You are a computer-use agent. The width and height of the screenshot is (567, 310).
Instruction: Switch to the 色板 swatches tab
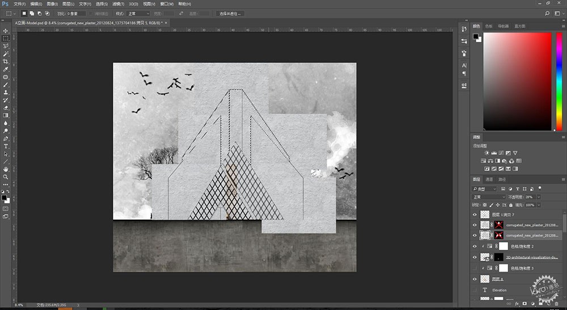point(489,26)
